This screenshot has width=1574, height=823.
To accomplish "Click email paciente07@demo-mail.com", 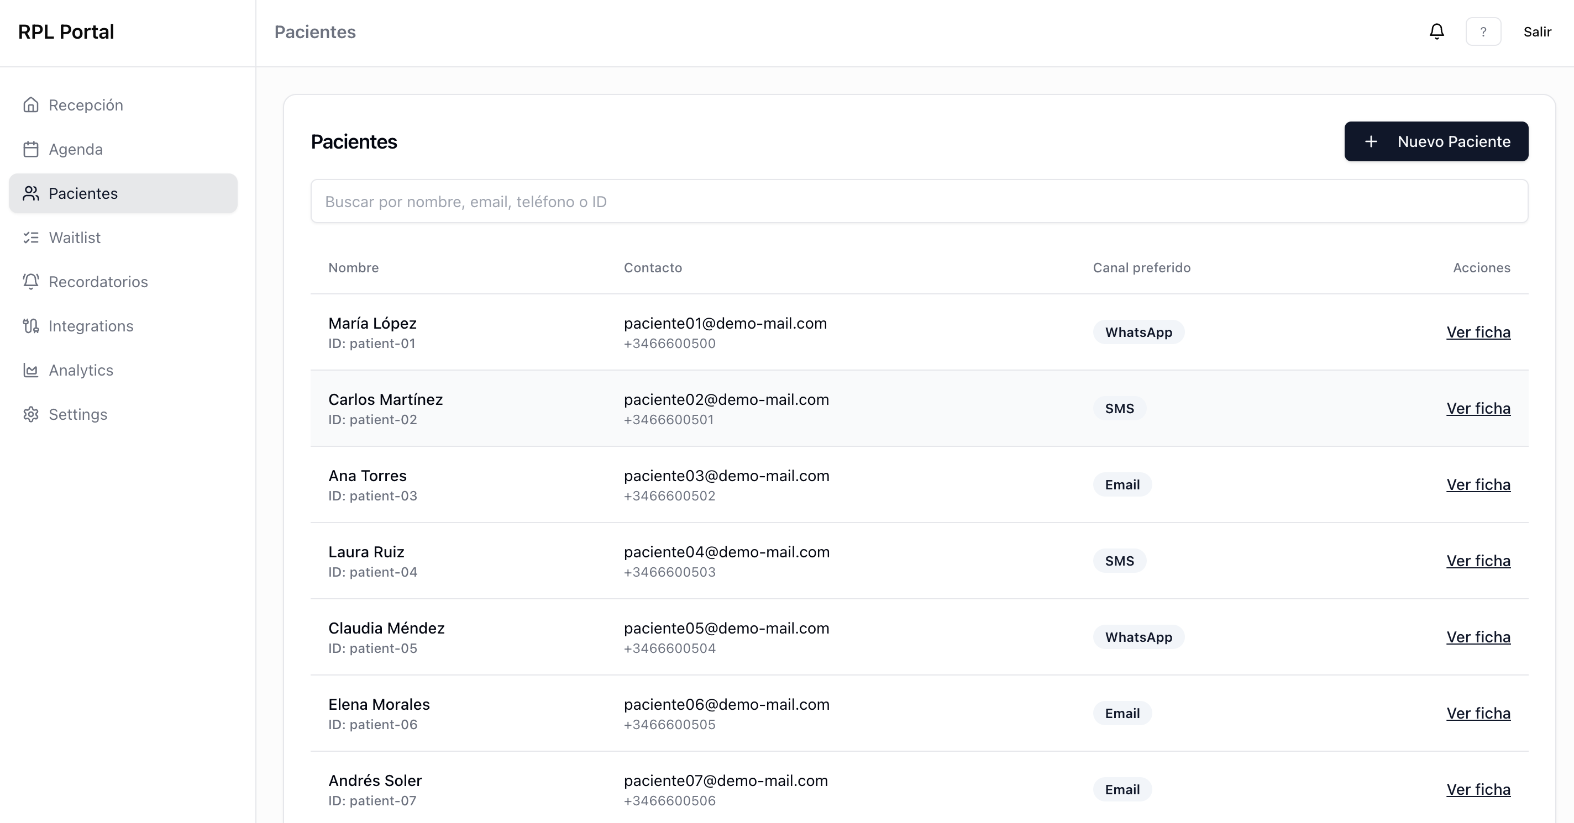I will click(x=726, y=781).
